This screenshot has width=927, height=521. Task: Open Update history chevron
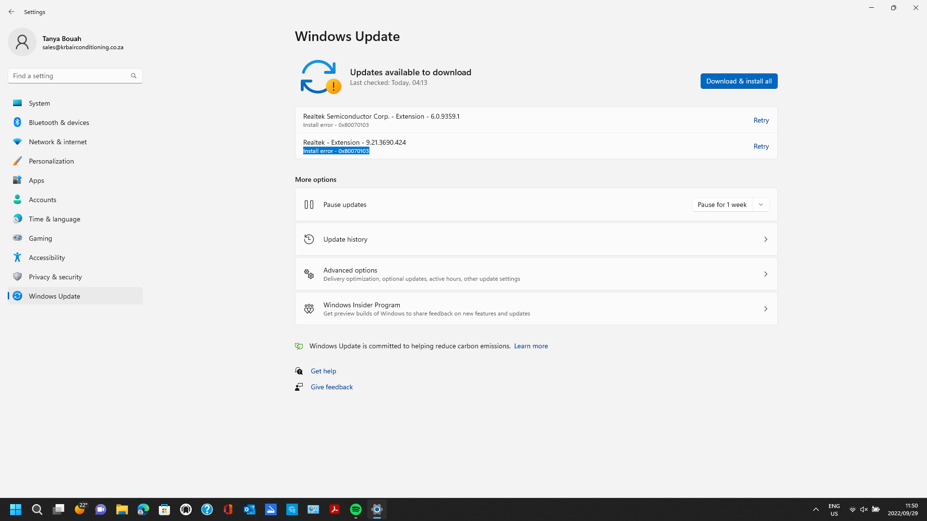tap(766, 239)
